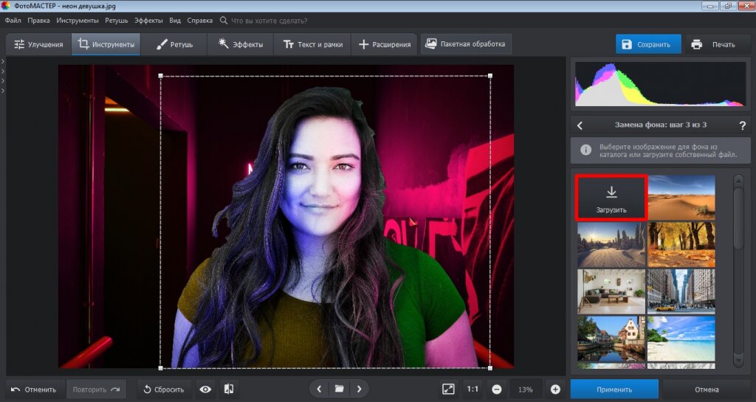
Task: Open the zoom percentage 13% field
Action: click(526, 389)
